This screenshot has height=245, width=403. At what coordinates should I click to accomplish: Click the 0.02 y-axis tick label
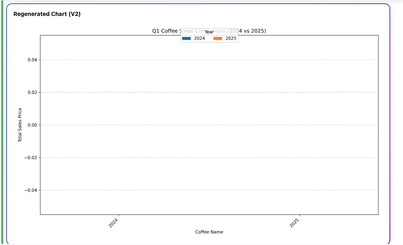point(32,92)
